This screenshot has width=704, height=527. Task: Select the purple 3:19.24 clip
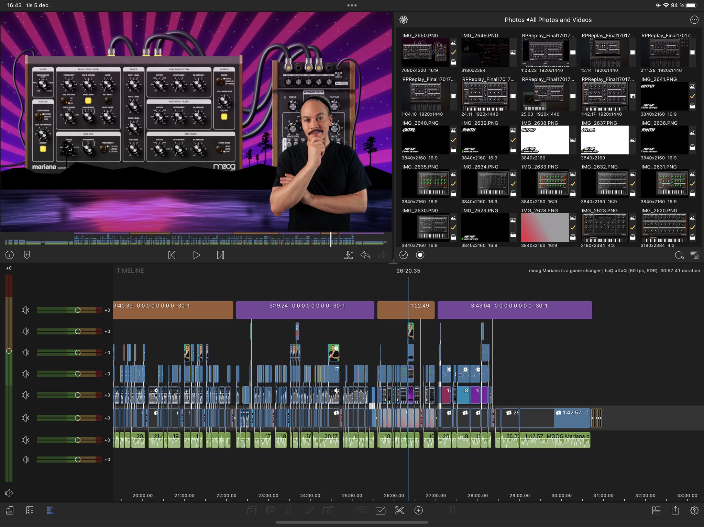[305, 310]
